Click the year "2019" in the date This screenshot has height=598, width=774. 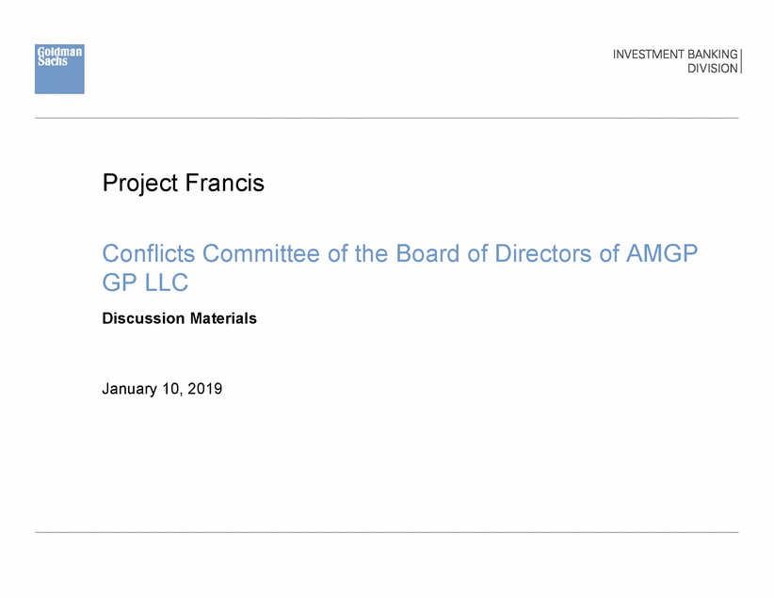point(204,387)
